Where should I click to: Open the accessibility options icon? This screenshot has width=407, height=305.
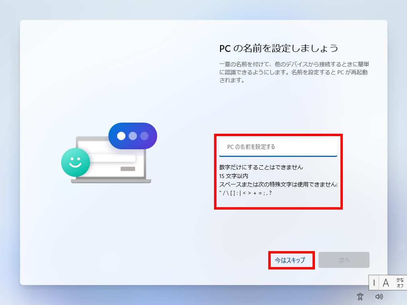[x=360, y=297]
